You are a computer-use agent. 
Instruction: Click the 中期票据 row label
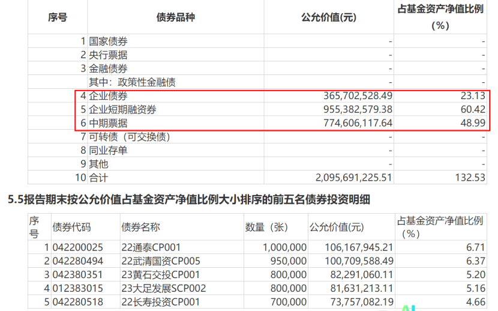[x=108, y=123]
